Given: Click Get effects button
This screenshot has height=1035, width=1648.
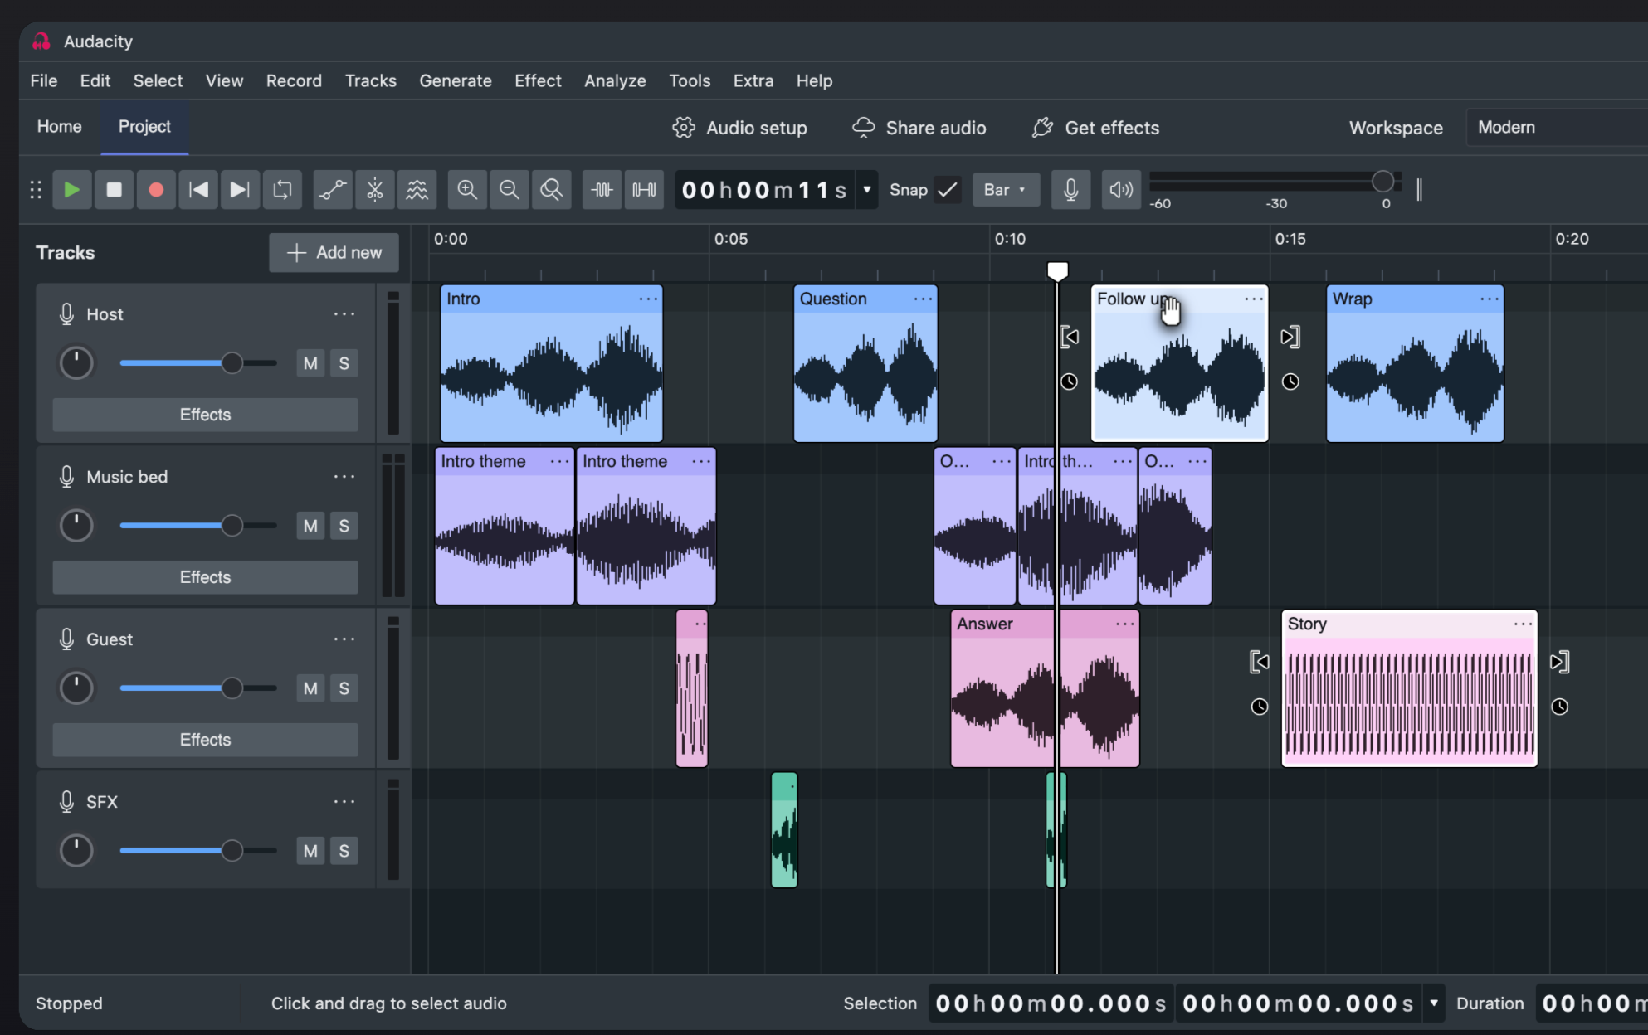Looking at the screenshot, I should pos(1095,128).
